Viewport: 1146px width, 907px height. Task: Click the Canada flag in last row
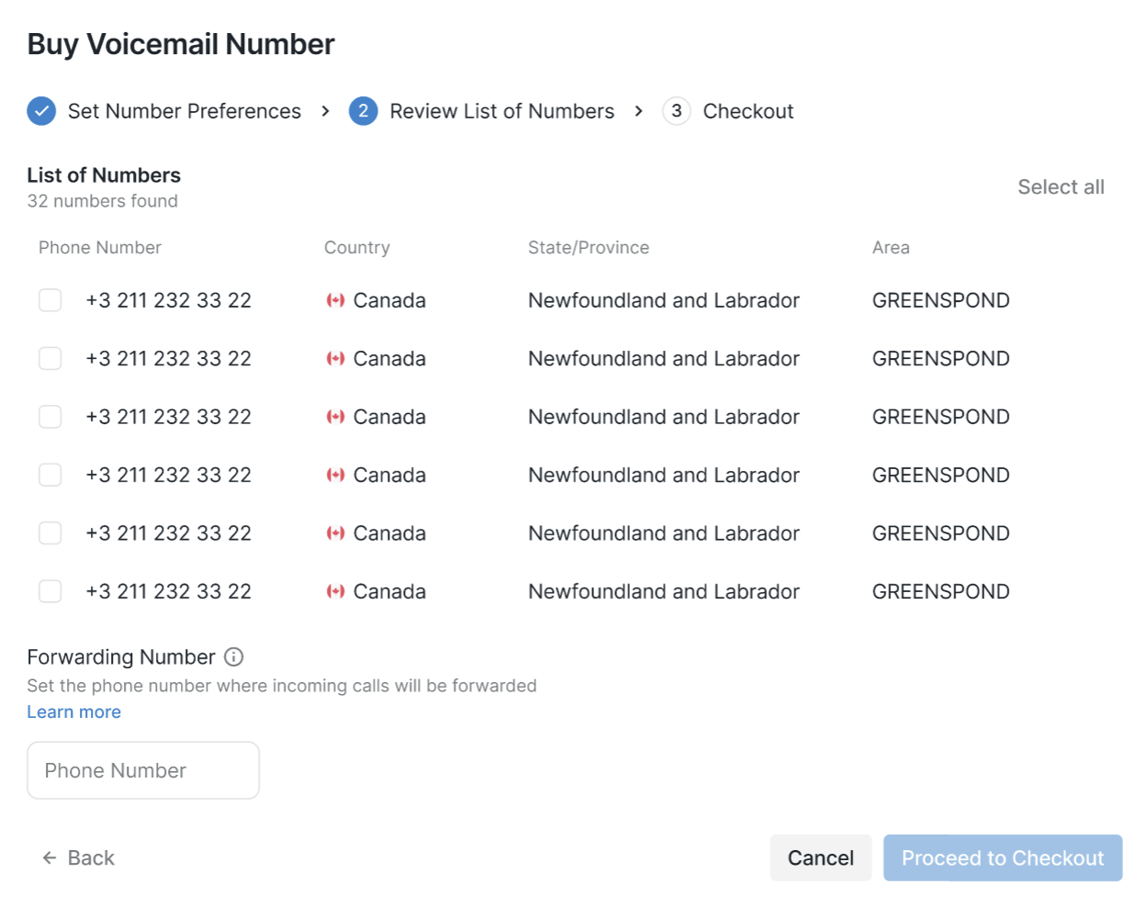click(336, 591)
